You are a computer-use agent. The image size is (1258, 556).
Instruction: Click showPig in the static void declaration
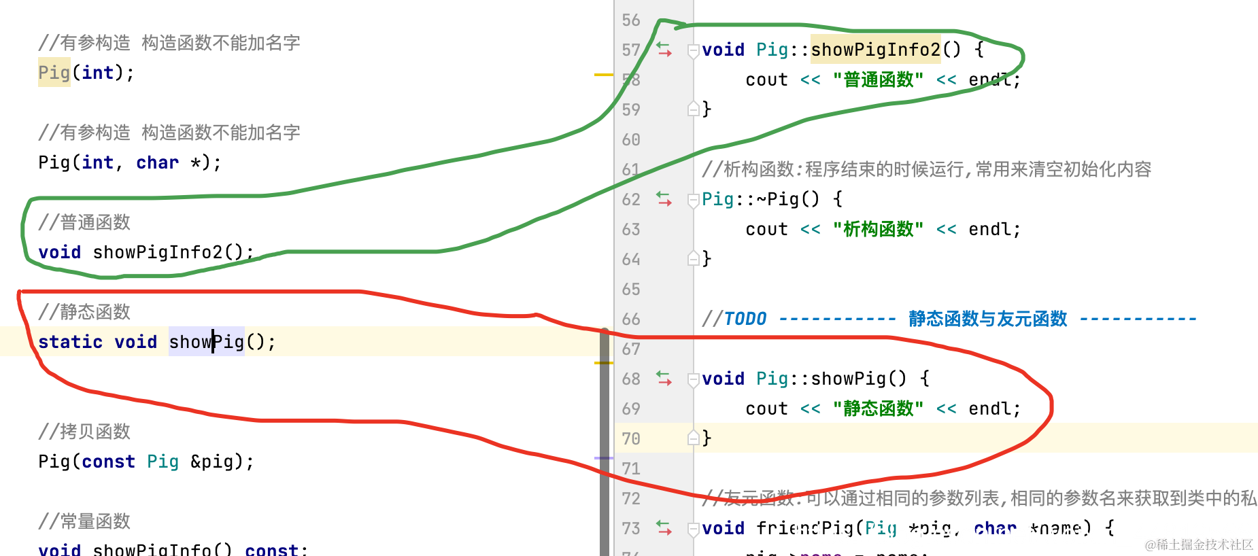pos(207,342)
